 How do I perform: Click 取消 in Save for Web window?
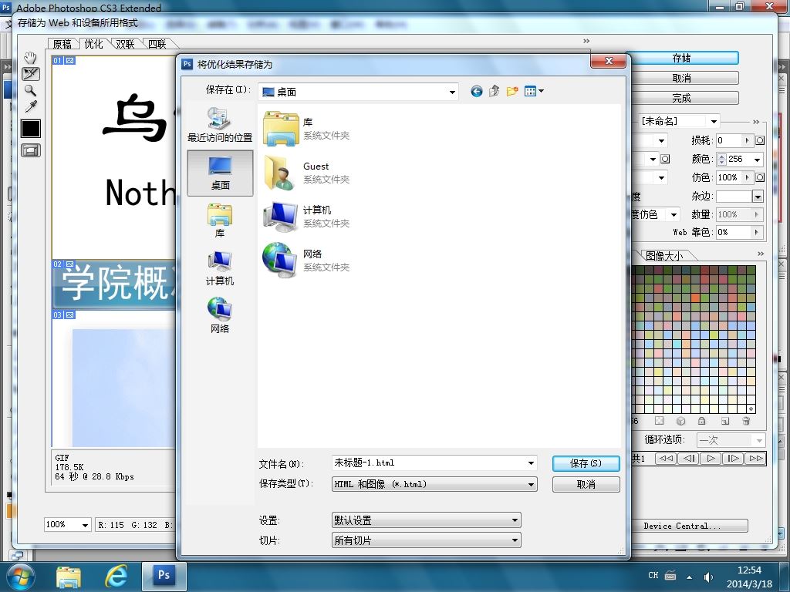click(681, 78)
